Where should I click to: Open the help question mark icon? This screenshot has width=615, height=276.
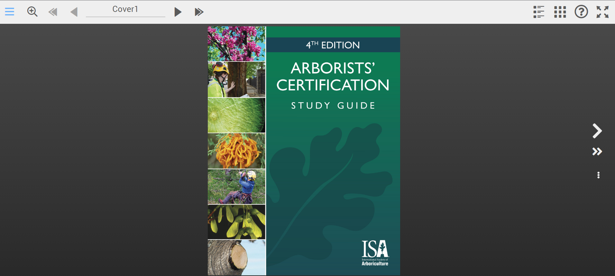coord(581,12)
